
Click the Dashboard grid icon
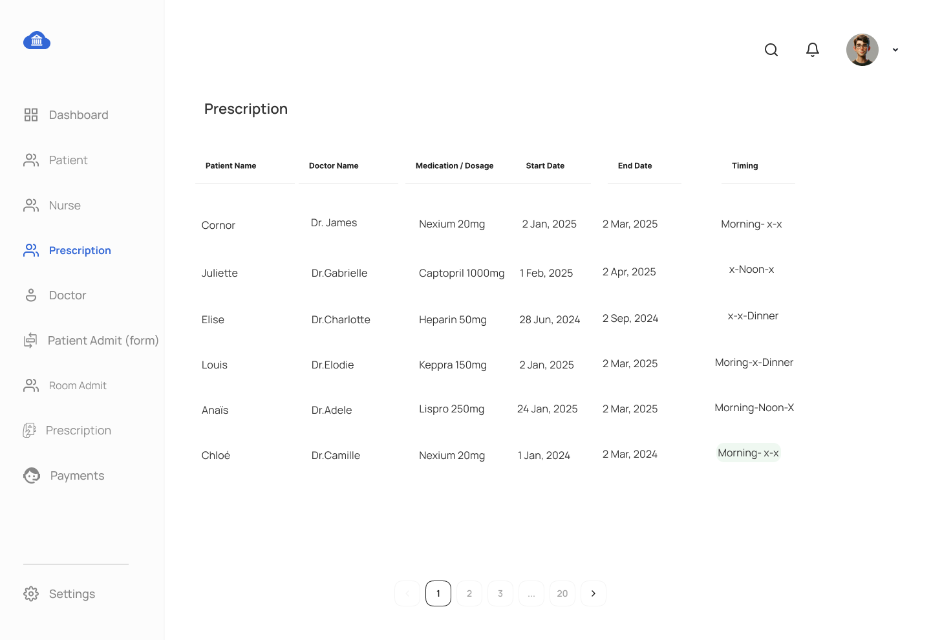tap(31, 115)
